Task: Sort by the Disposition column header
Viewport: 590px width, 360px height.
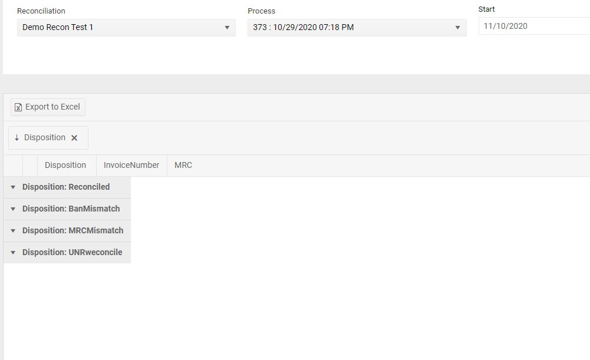Action: (65, 165)
